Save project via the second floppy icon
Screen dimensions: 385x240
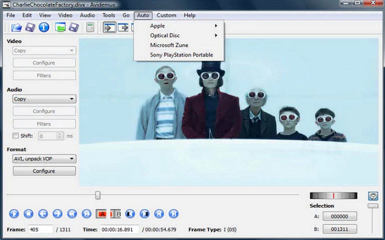point(74,27)
